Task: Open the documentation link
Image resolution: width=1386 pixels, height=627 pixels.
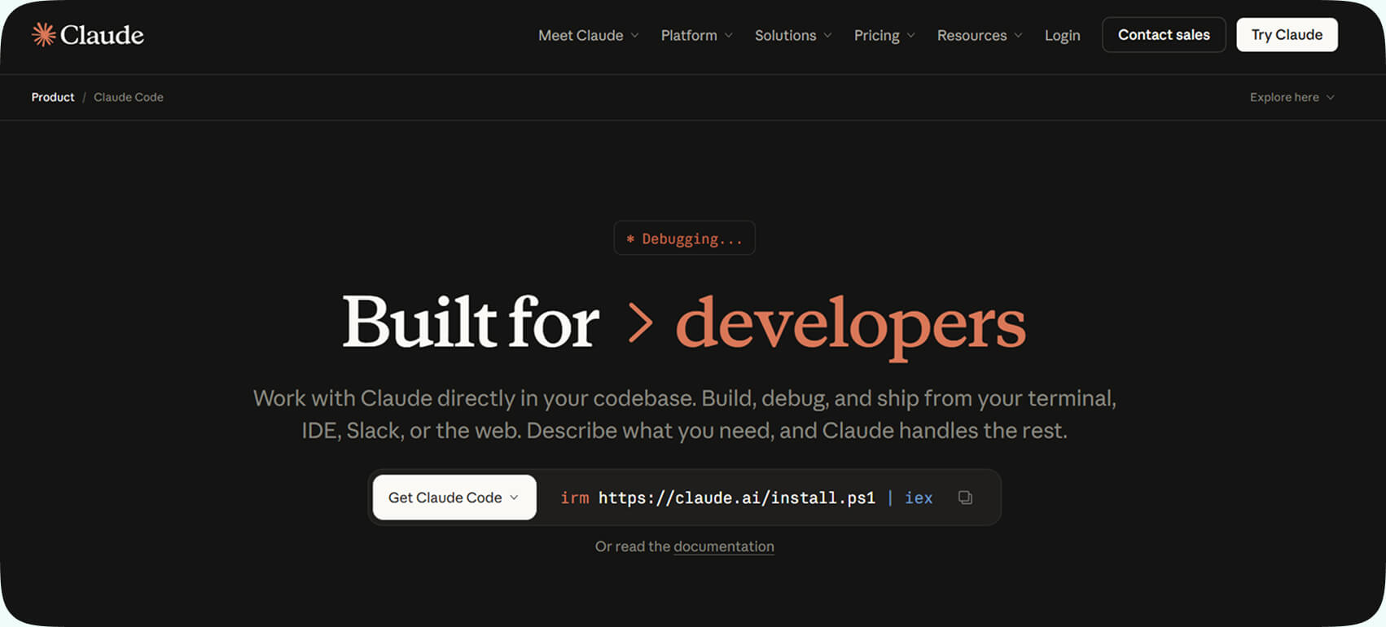Action: pyautogui.click(x=724, y=546)
